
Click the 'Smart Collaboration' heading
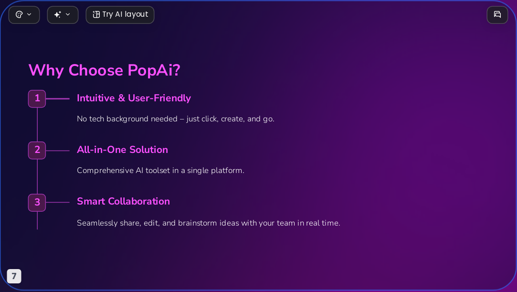pos(123,201)
